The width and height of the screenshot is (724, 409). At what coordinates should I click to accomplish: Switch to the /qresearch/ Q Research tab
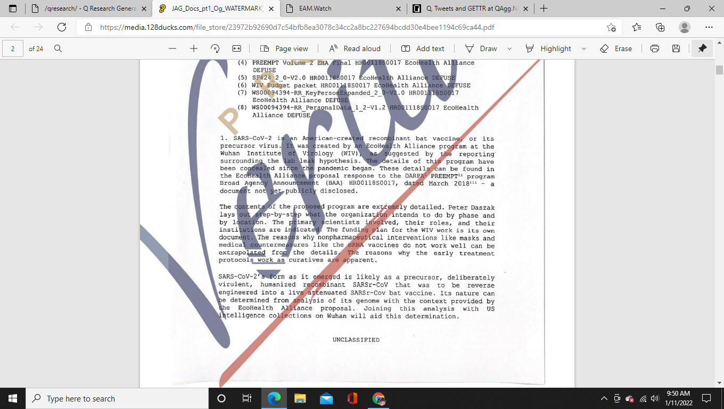(88, 9)
